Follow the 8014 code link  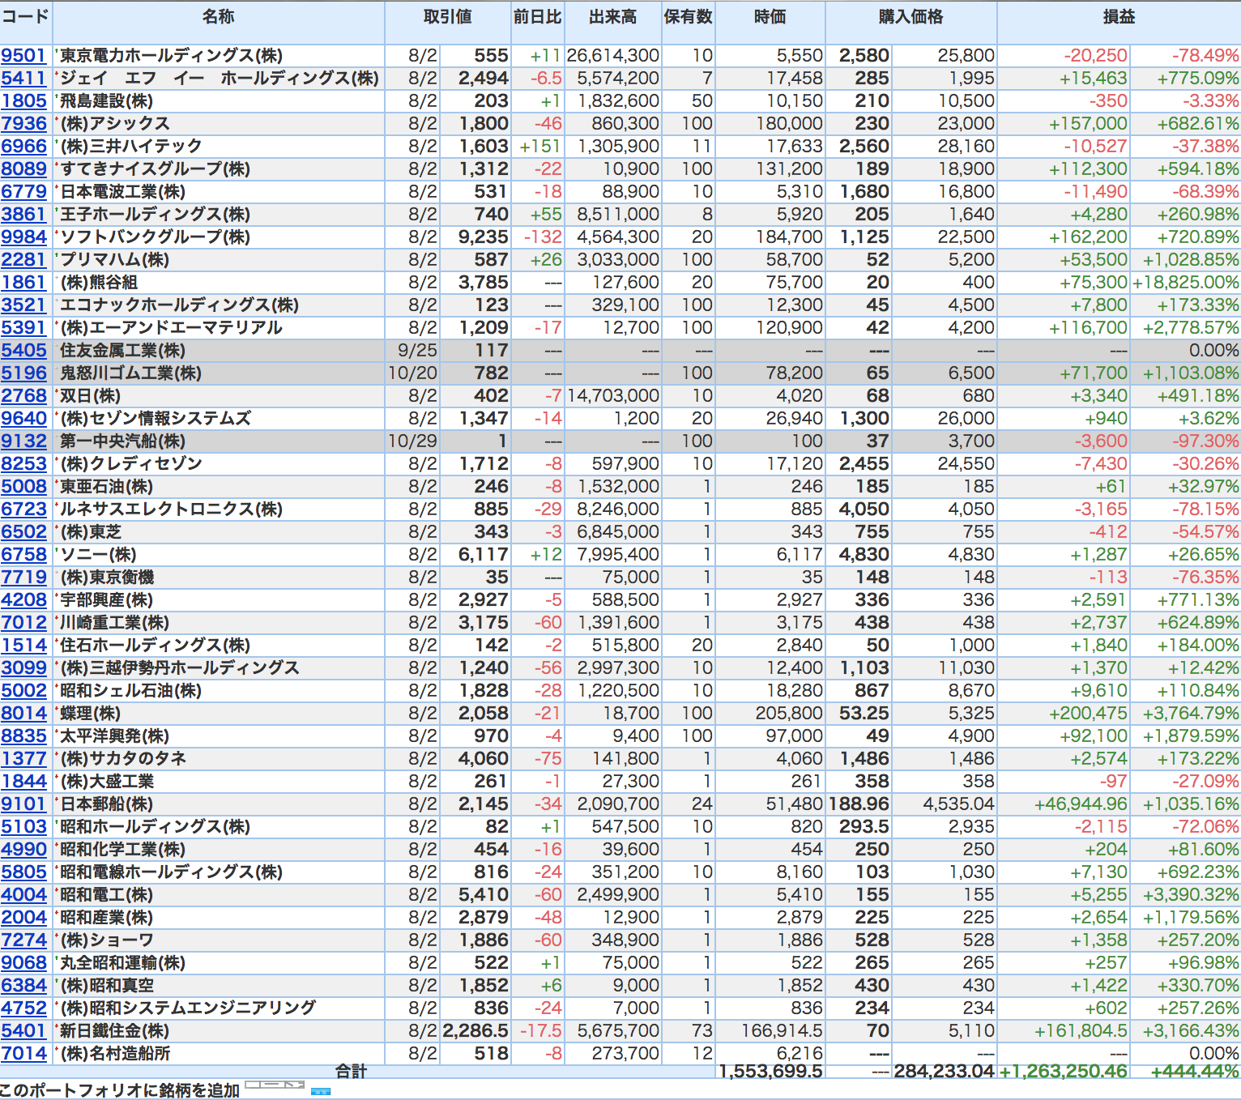(x=23, y=713)
